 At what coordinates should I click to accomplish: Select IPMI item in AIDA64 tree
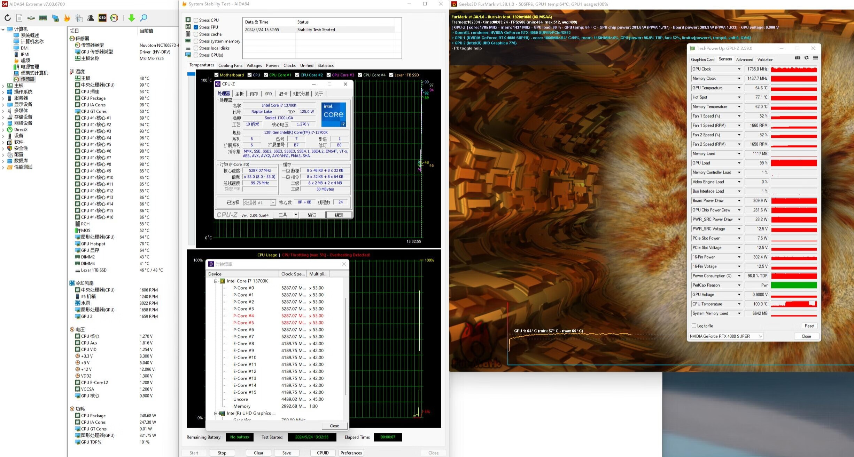tap(25, 54)
